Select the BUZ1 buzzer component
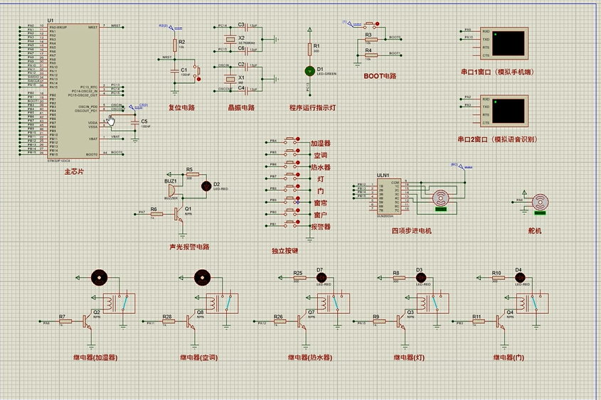Viewport: 601px width, 400px height. [172, 190]
